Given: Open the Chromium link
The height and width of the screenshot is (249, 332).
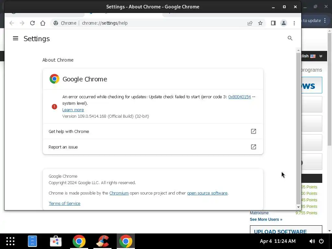Looking at the screenshot, I should 119,193.
